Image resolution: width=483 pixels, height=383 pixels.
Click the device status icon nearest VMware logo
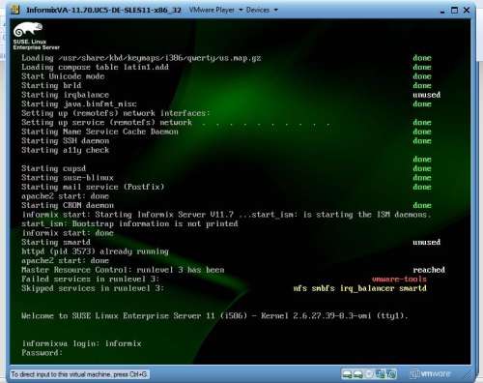coord(391,374)
